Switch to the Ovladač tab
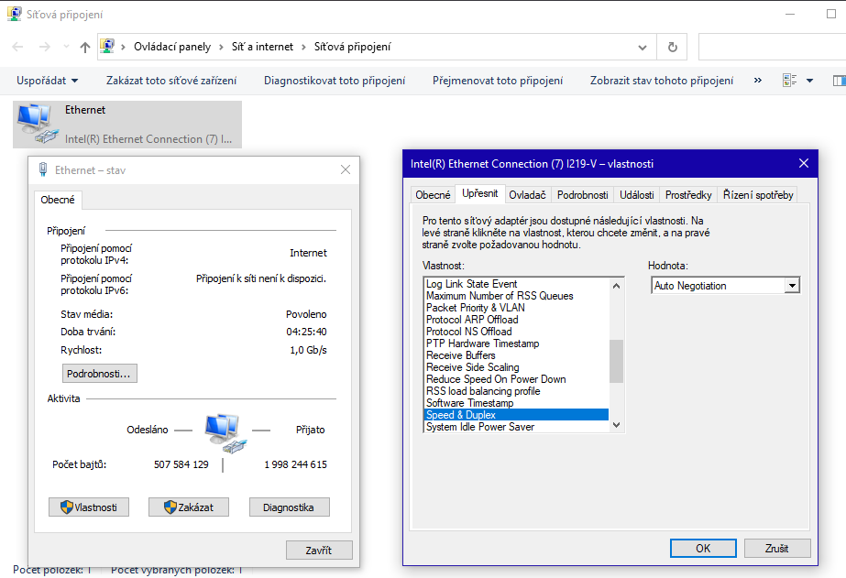Screen dimensions: 846x578 pos(527,194)
